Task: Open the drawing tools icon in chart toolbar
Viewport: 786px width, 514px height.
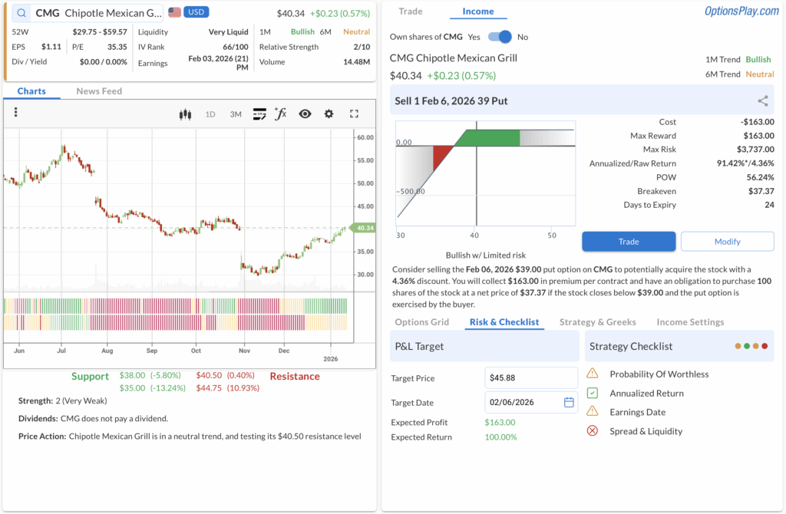Action: click(x=259, y=114)
